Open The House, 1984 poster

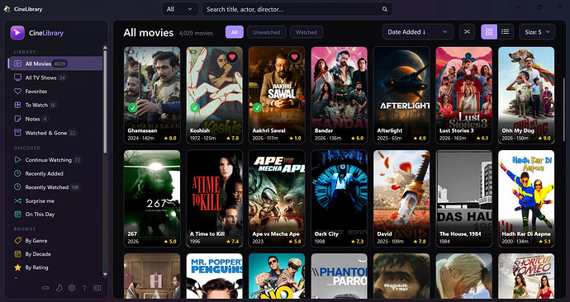[464, 199]
